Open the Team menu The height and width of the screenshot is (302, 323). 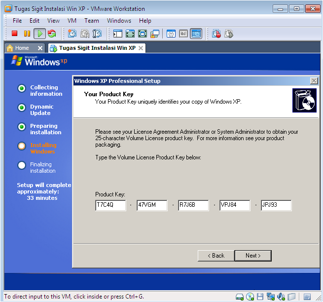point(91,21)
